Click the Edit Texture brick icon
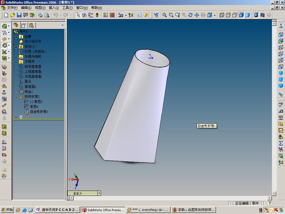Screen dimensions: 285x214 112,15
